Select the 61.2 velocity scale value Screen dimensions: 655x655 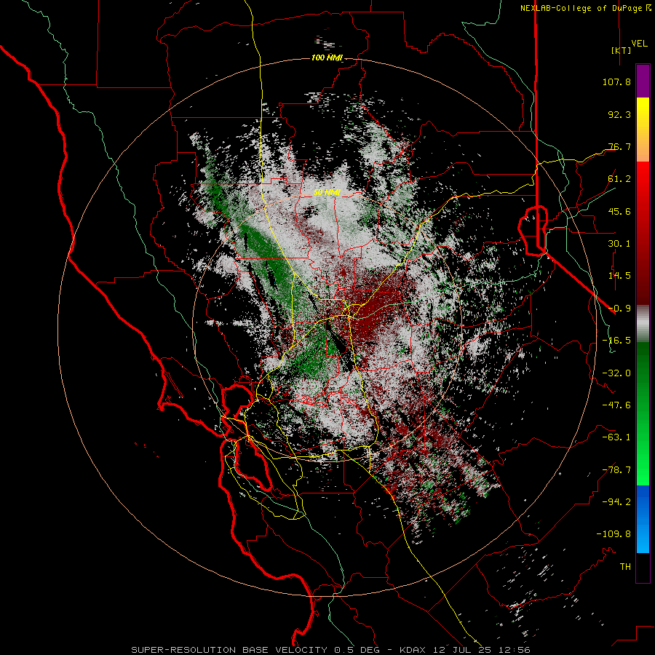pyautogui.click(x=619, y=179)
